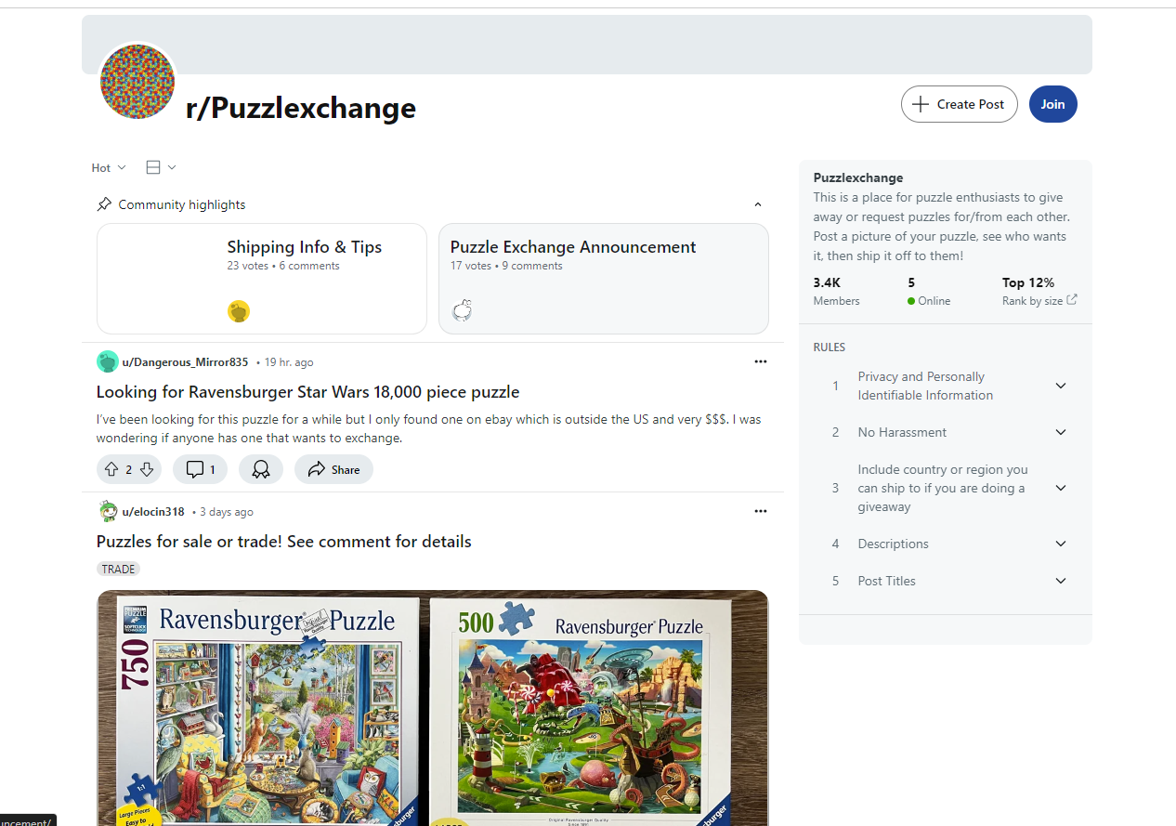Open the r/Puzzlexchange community avatar
Image resolution: width=1176 pixels, height=826 pixels.
tap(137, 82)
